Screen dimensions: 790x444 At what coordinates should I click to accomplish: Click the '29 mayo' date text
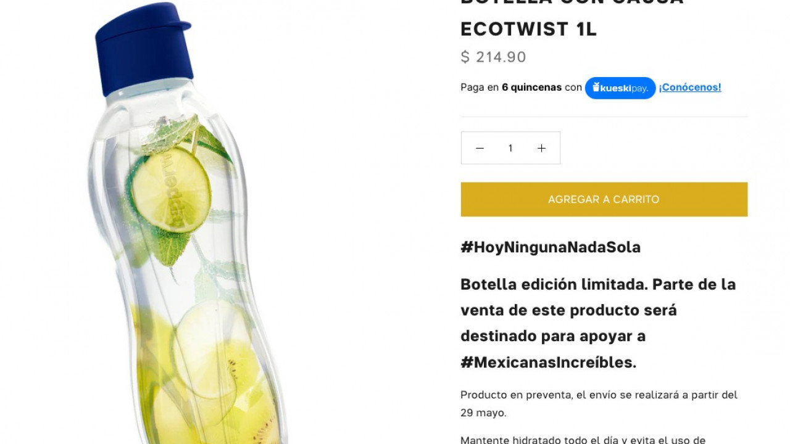pyautogui.click(x=483, y=413)
